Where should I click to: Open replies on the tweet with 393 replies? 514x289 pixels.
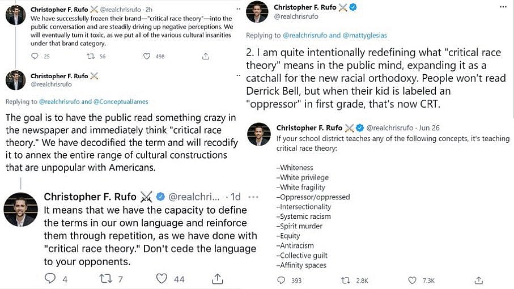282,280
